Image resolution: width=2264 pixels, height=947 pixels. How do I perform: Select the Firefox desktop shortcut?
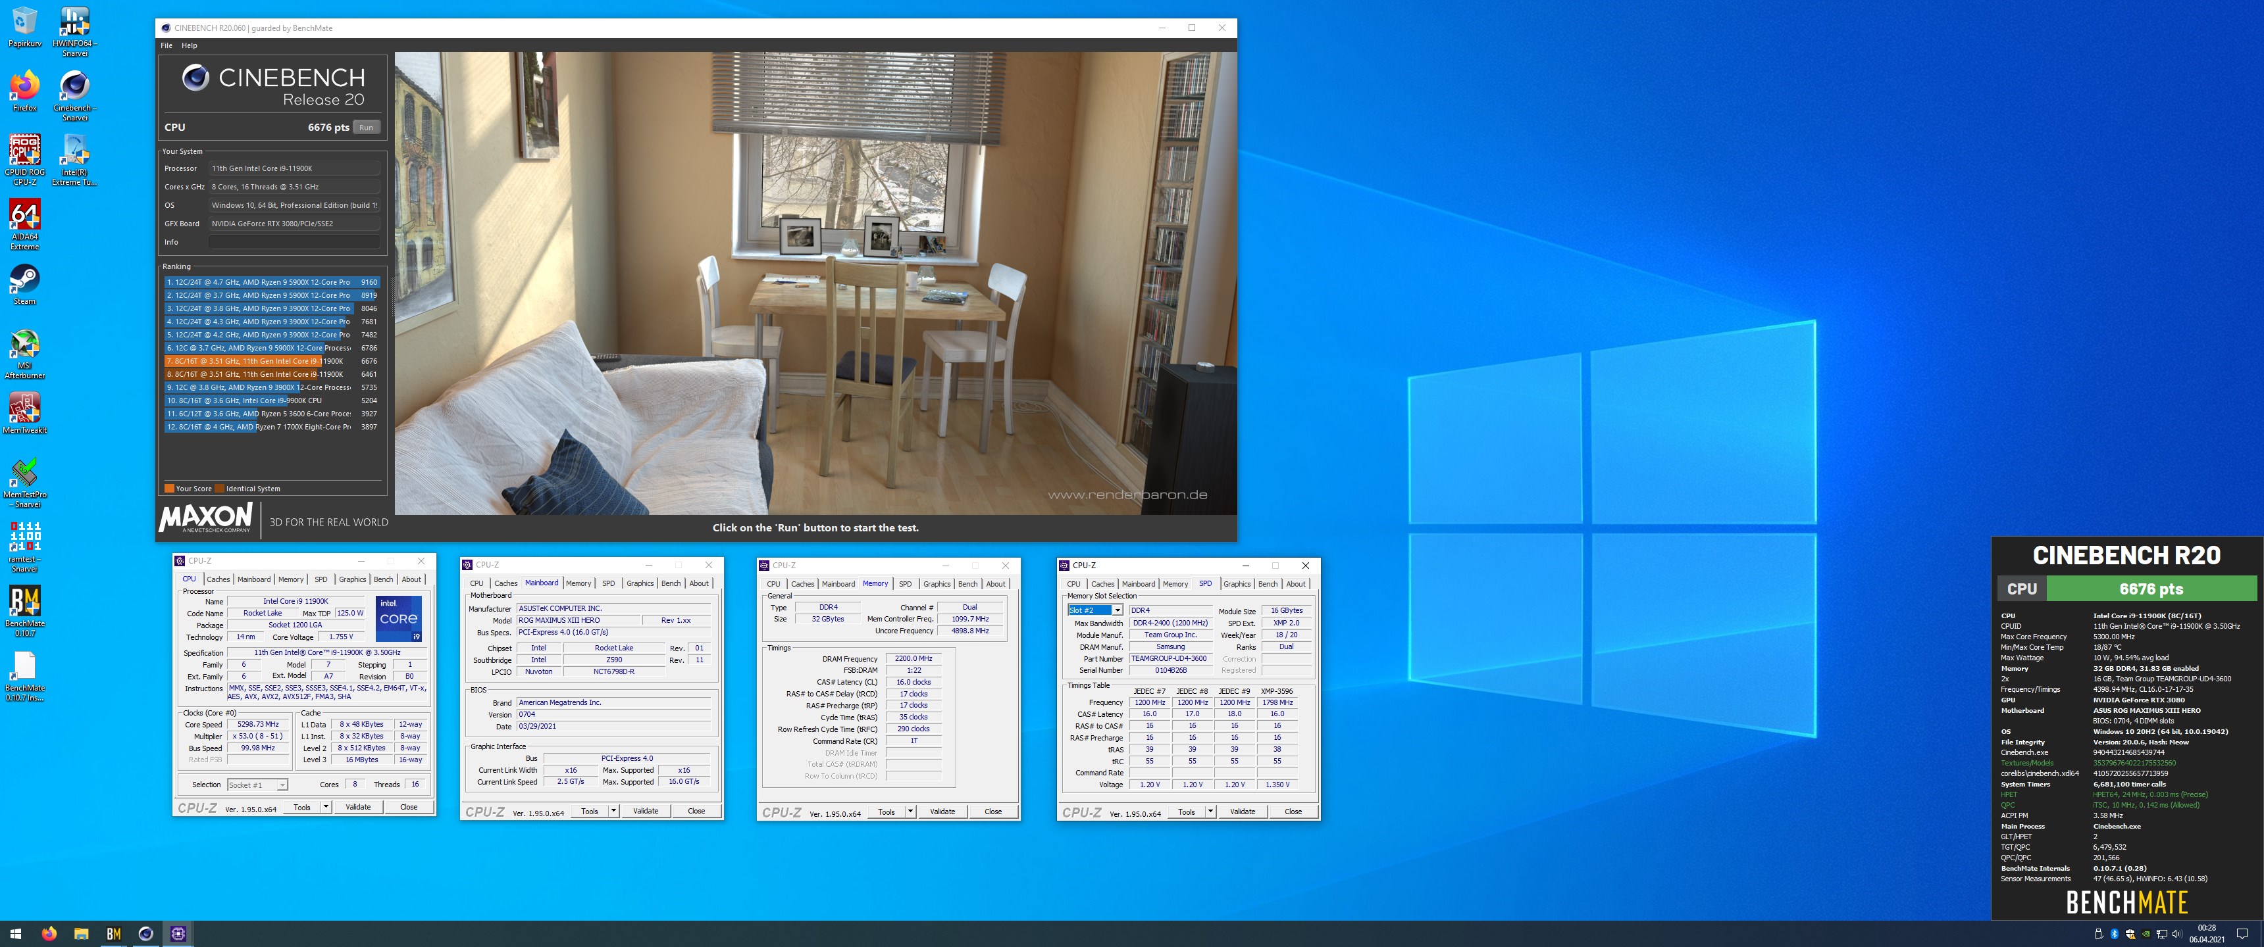pyautogui.click(x=24, y=91)
